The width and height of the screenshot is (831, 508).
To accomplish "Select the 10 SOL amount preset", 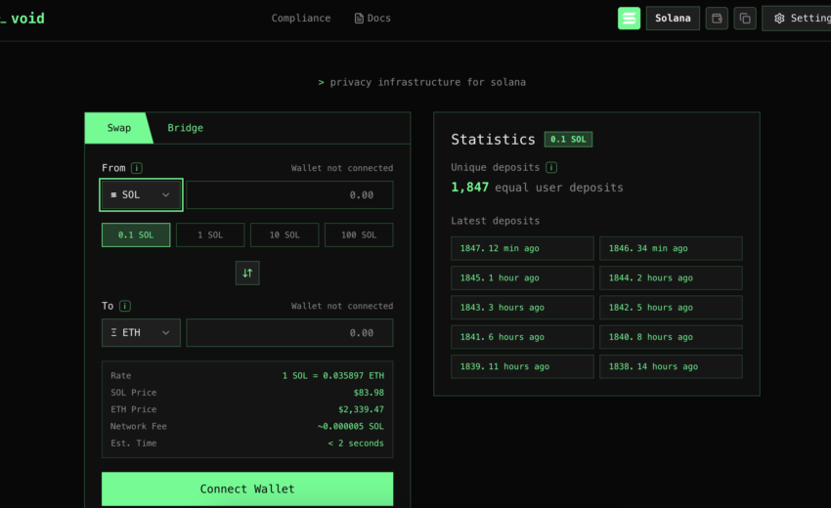I will click(x=284, y=234).
